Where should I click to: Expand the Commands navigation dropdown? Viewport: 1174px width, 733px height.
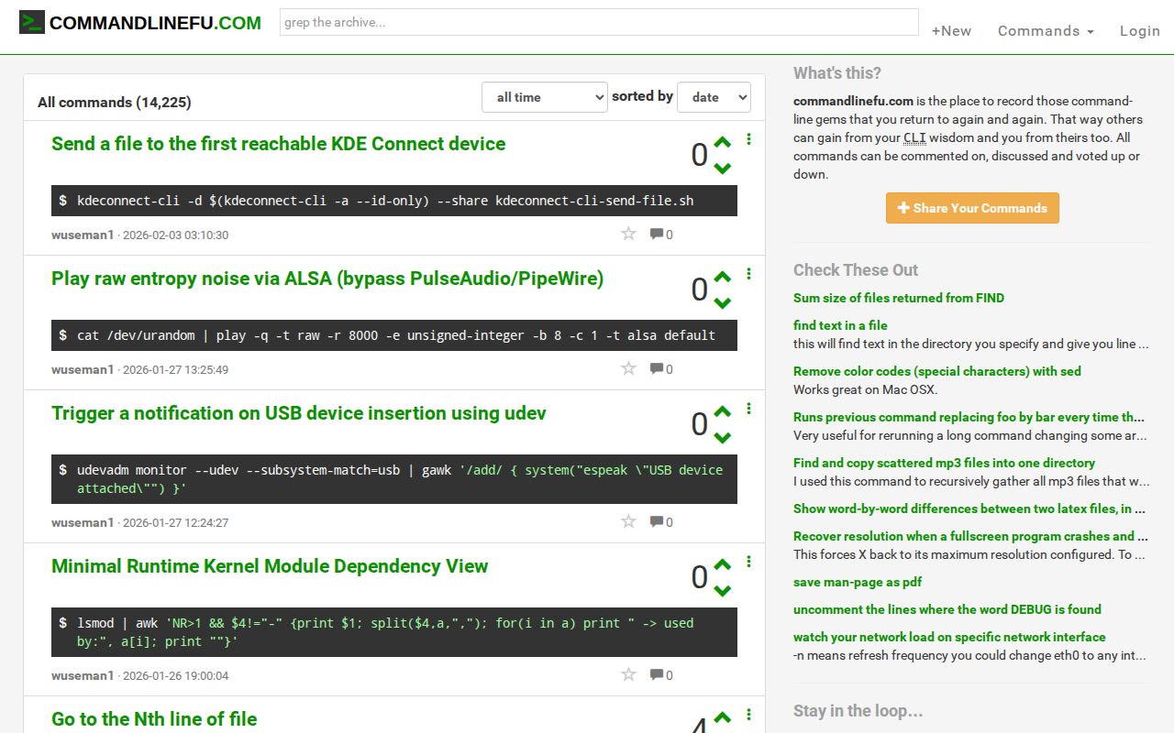click(x=1046, y=31)
